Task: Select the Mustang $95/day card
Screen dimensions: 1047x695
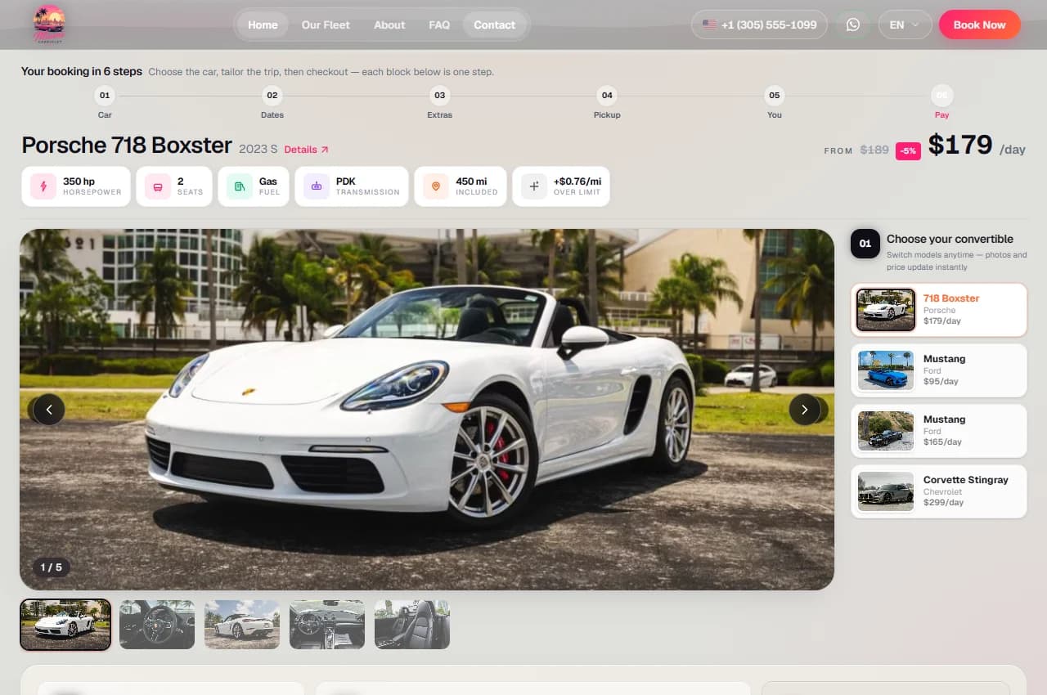Action: pyautogui.click(x=939, y=370)
